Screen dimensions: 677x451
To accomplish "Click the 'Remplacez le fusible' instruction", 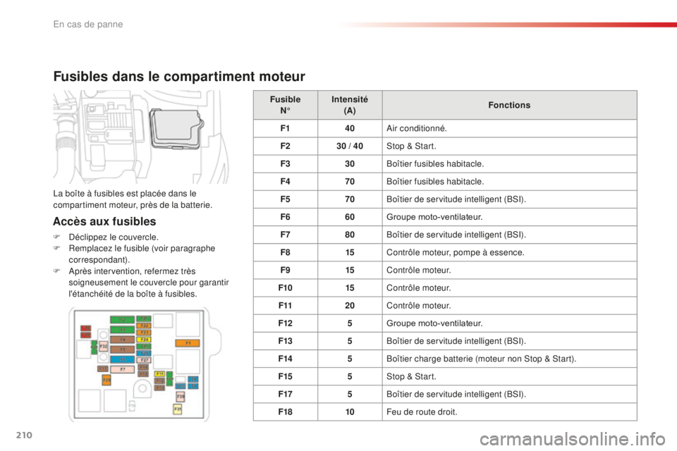I will tap(142, 254).
